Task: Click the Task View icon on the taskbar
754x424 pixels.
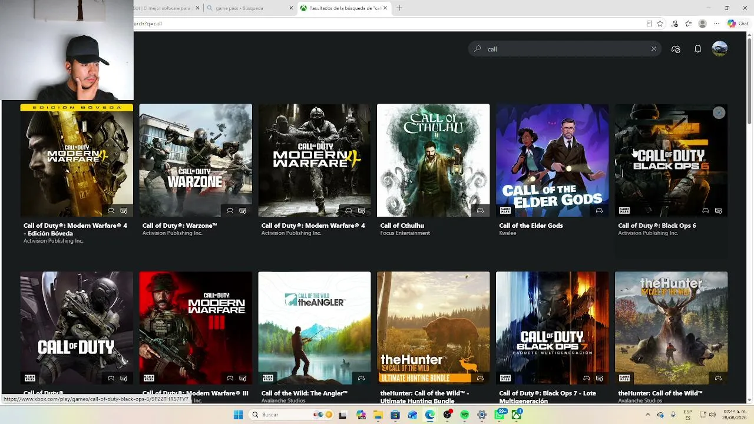Action: [x=342, y=415]
